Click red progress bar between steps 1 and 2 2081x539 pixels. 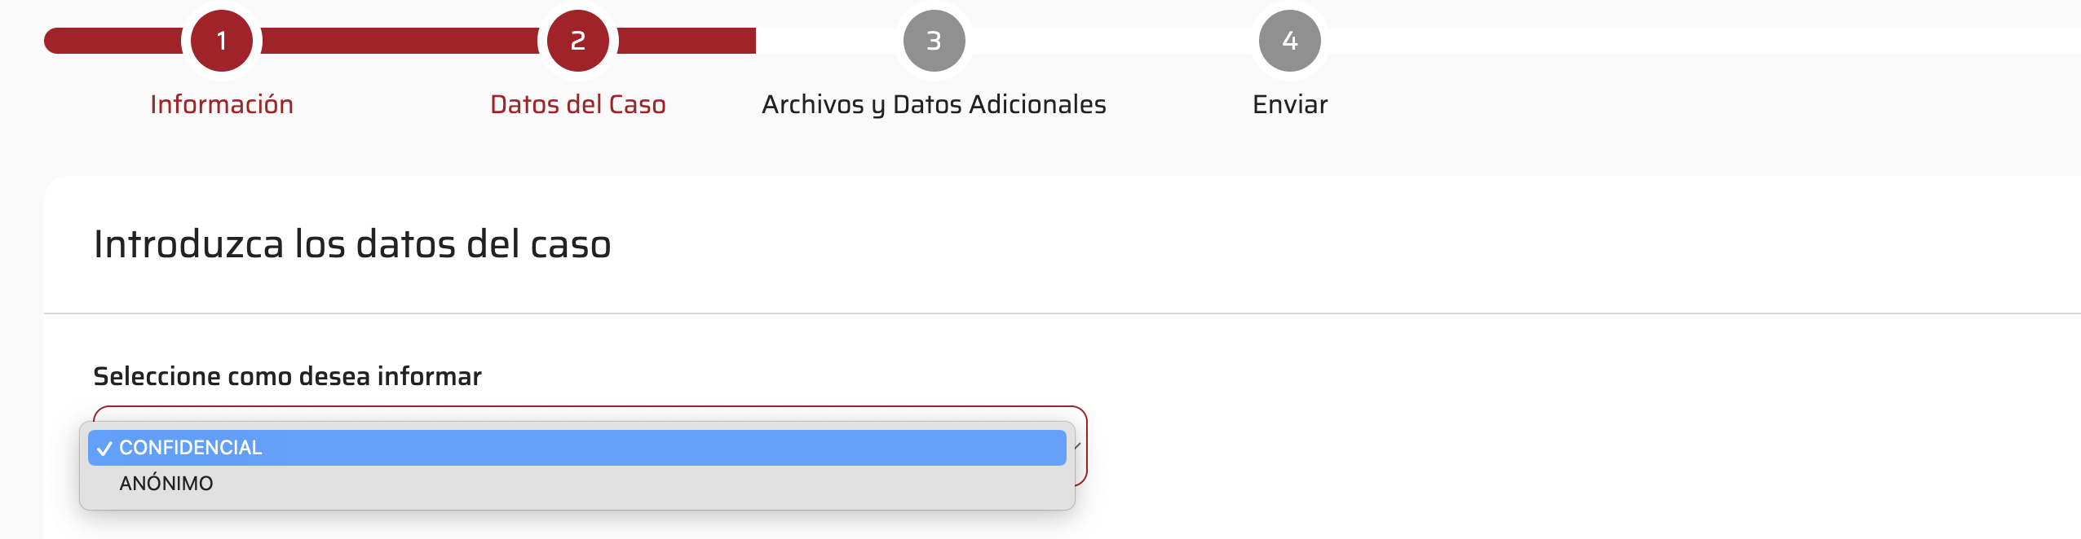(x=400, y=41)
